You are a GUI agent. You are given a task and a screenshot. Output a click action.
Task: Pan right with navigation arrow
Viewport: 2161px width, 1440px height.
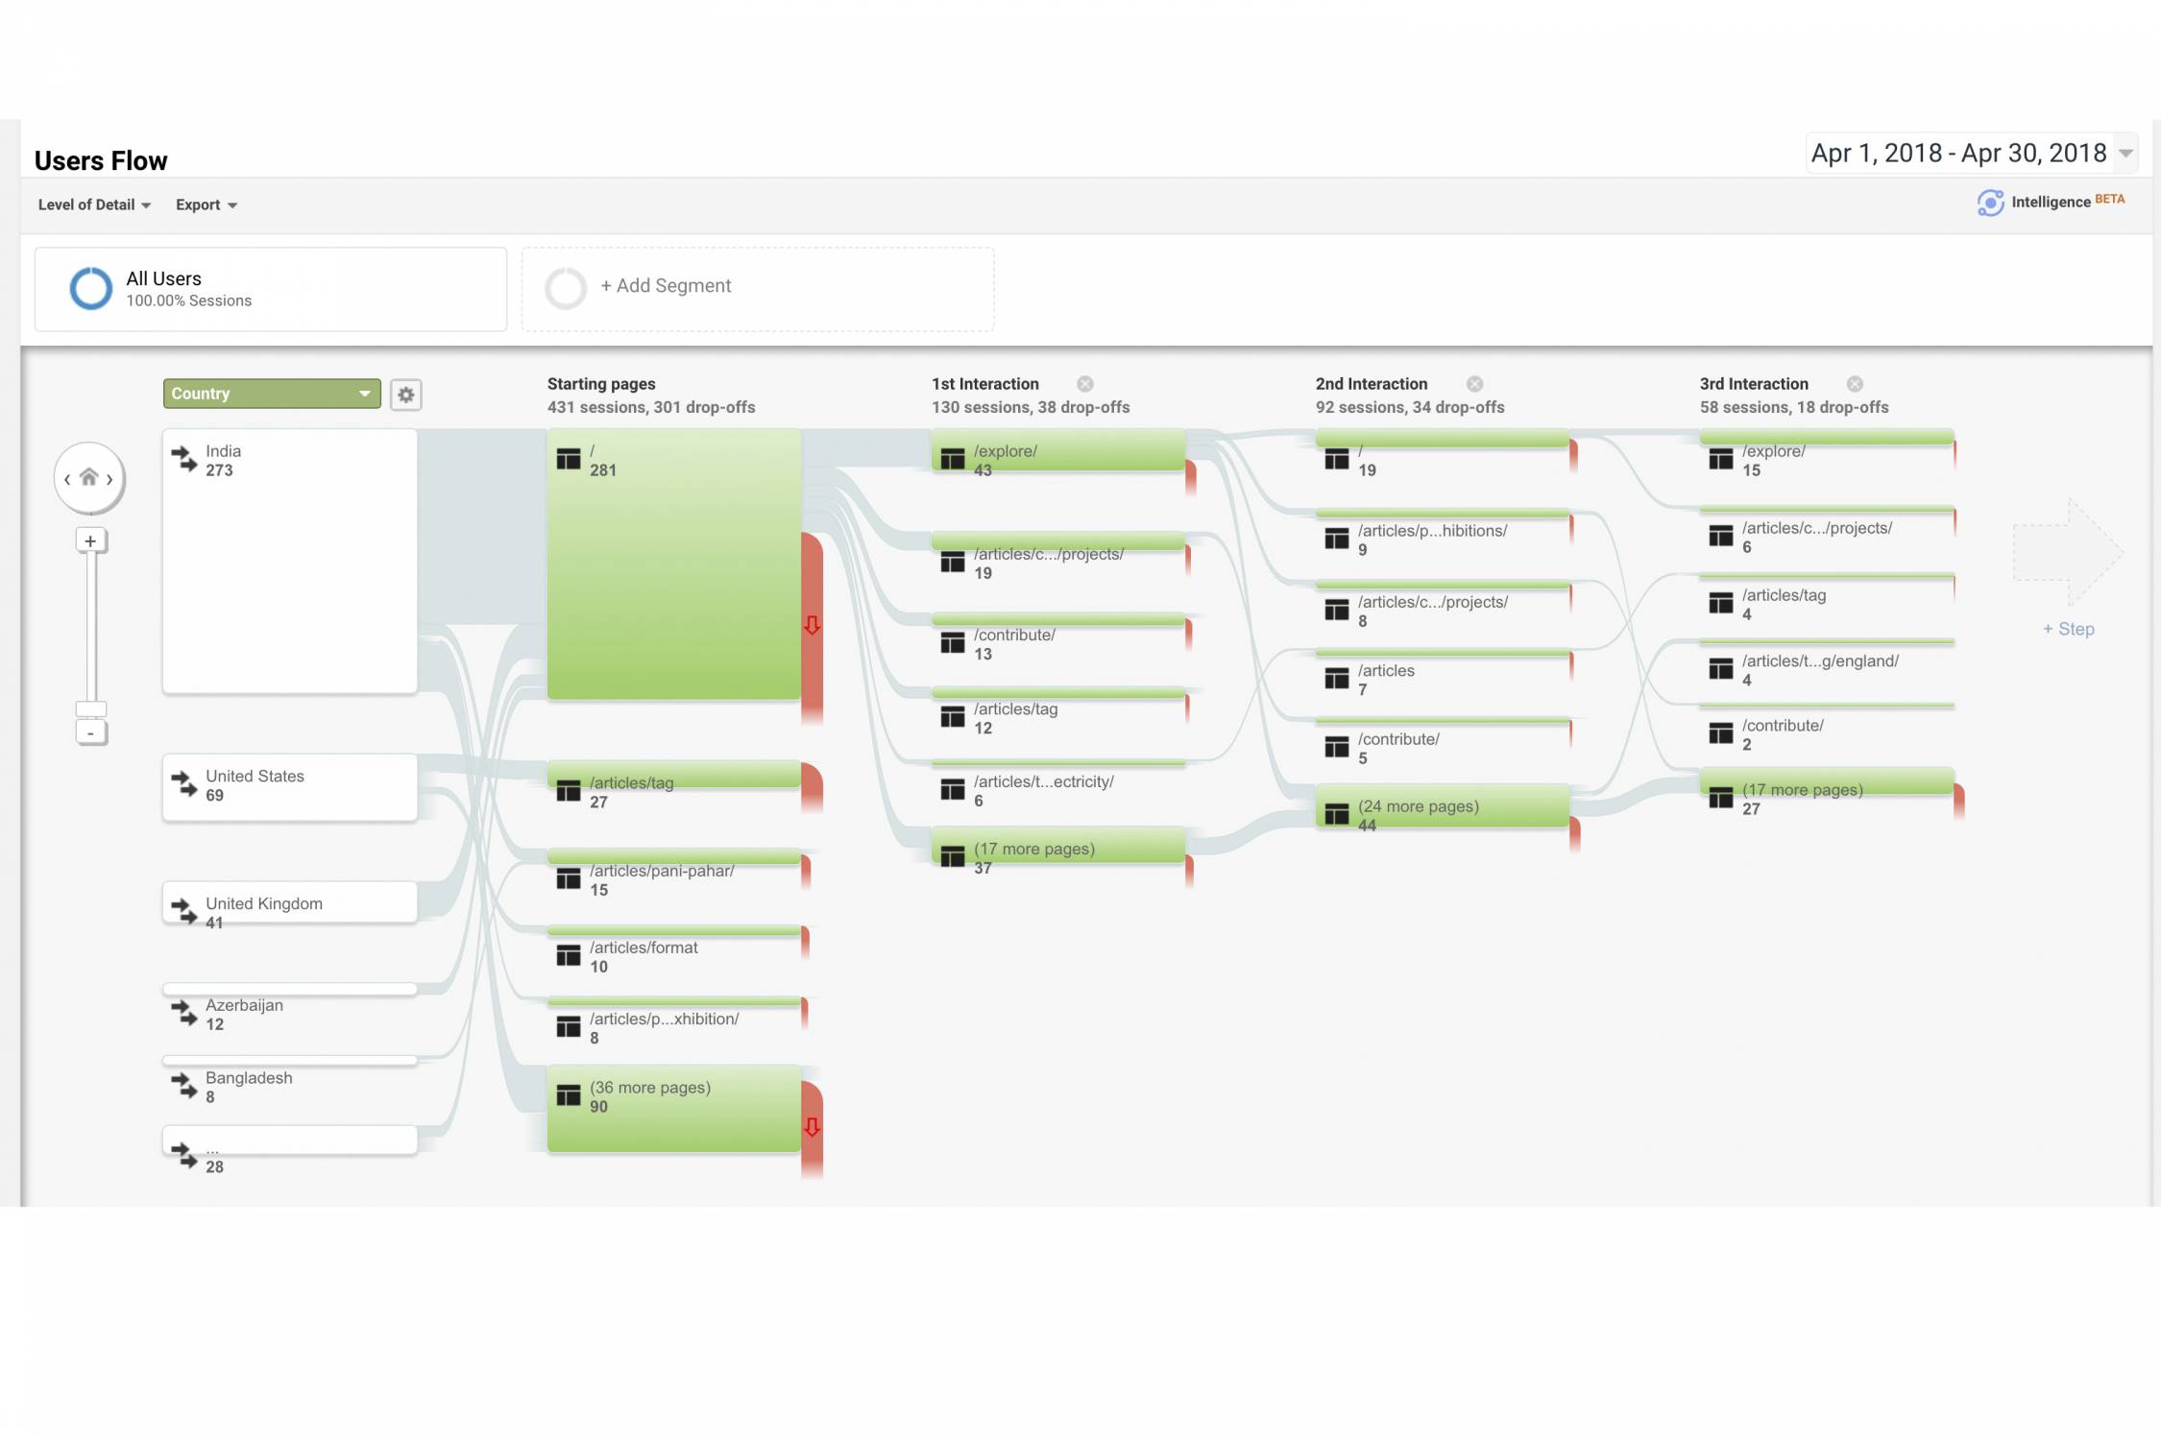pyautogui.click(x=110, y=479)
